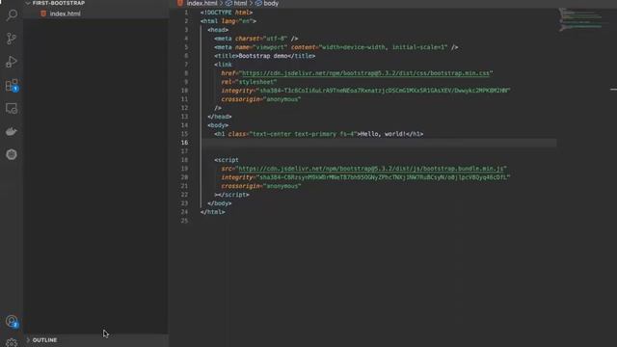Click the HTML file icon next to index.html
617x347 pixels.
43,13
